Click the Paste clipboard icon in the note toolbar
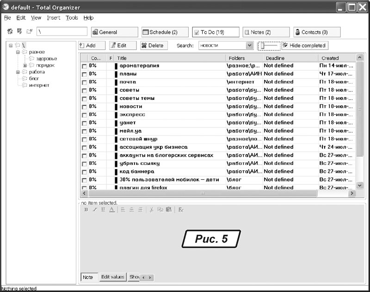Viewport: 370px width, 292px height. [169, 209]
